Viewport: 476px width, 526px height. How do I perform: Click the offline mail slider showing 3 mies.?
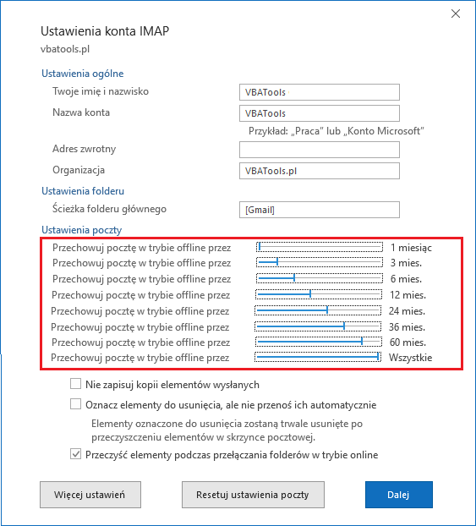320,262
